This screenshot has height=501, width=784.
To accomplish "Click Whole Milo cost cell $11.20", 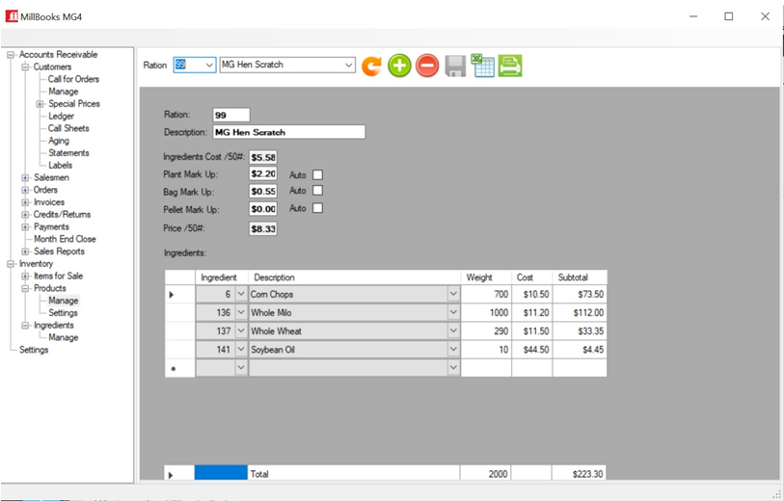I will pyautogui.click(x=531, y=313).
